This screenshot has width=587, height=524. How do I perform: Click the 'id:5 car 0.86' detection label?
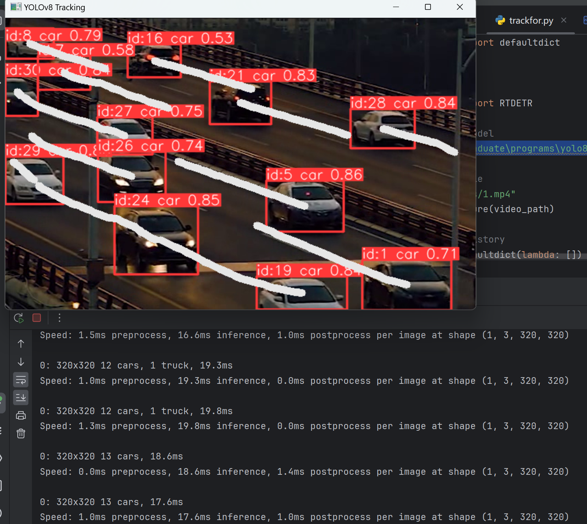click(314, 175)
